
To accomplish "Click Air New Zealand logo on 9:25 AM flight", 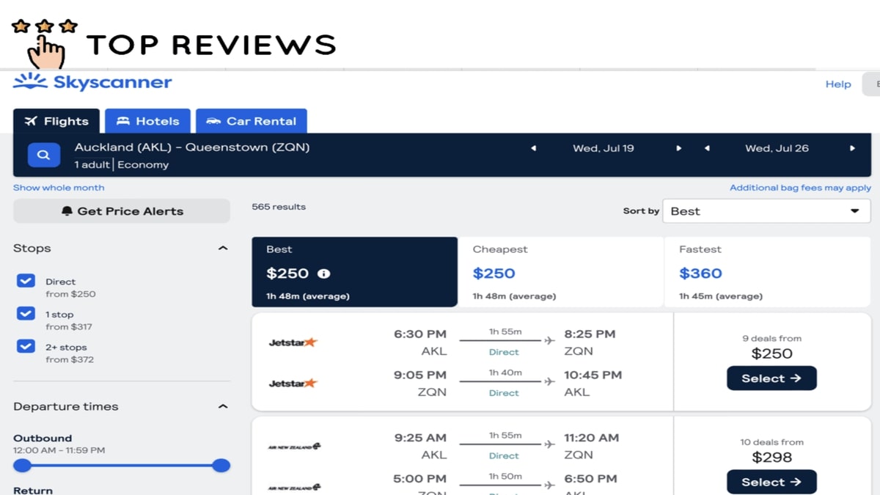I will coord(295,446).
